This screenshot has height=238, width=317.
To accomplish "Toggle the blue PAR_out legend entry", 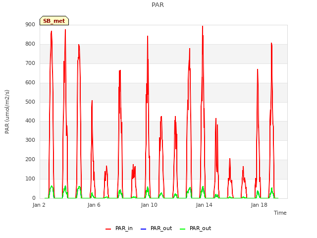I will click(x=156, y=228).
